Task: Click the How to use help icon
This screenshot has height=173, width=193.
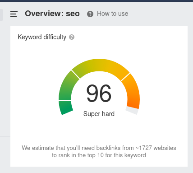Action: click(x=90, y=14)
